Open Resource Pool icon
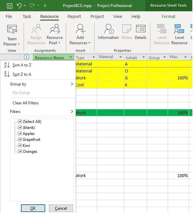The height and width of the screenshot is (213, 194). [55, 29]
